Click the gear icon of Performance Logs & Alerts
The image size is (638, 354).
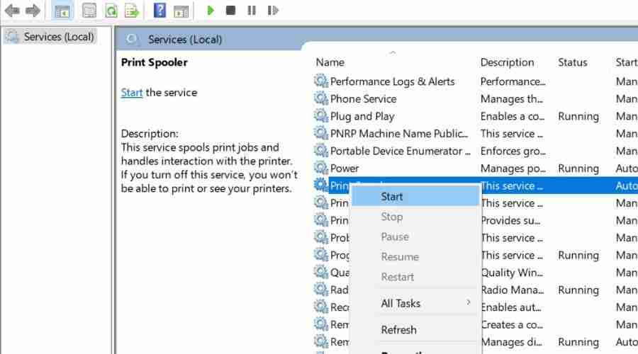point(320,81)
